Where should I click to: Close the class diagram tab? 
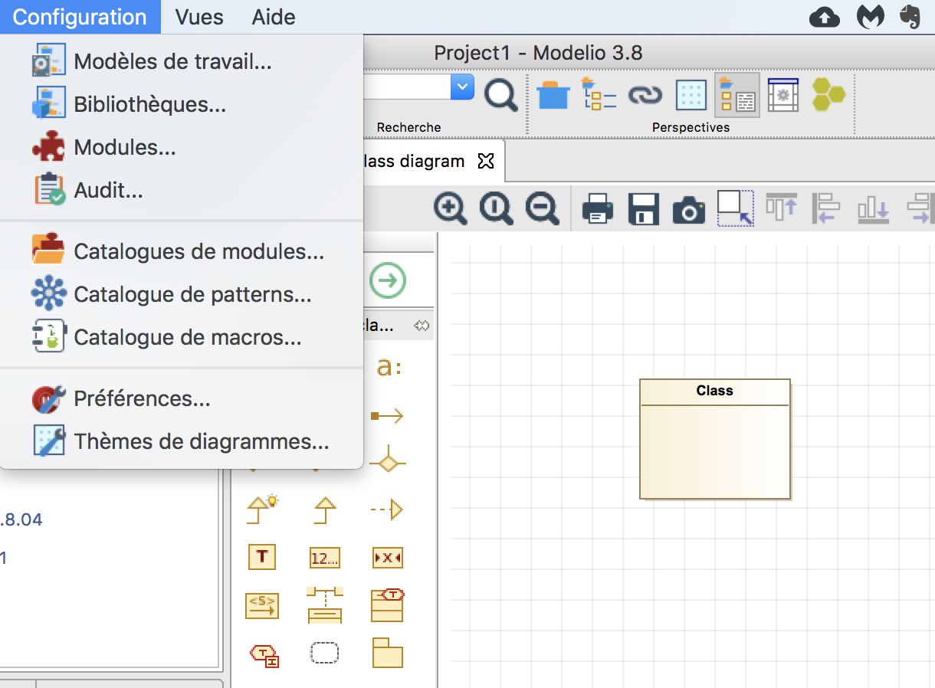(x=486, y=161)
